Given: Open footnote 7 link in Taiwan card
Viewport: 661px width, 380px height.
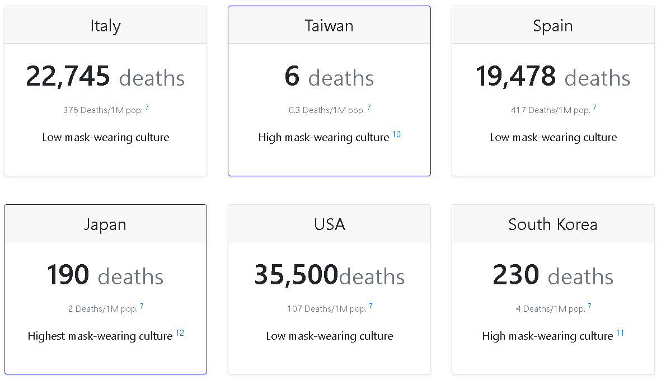Looking at the screenshot, I should pos(369,107).
